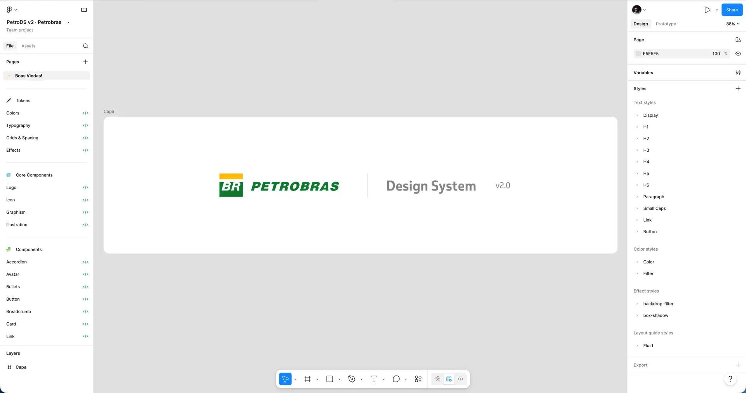Expand the box-shadow effect style group
The height and width of the screenshot is (393, 746).
637,315
